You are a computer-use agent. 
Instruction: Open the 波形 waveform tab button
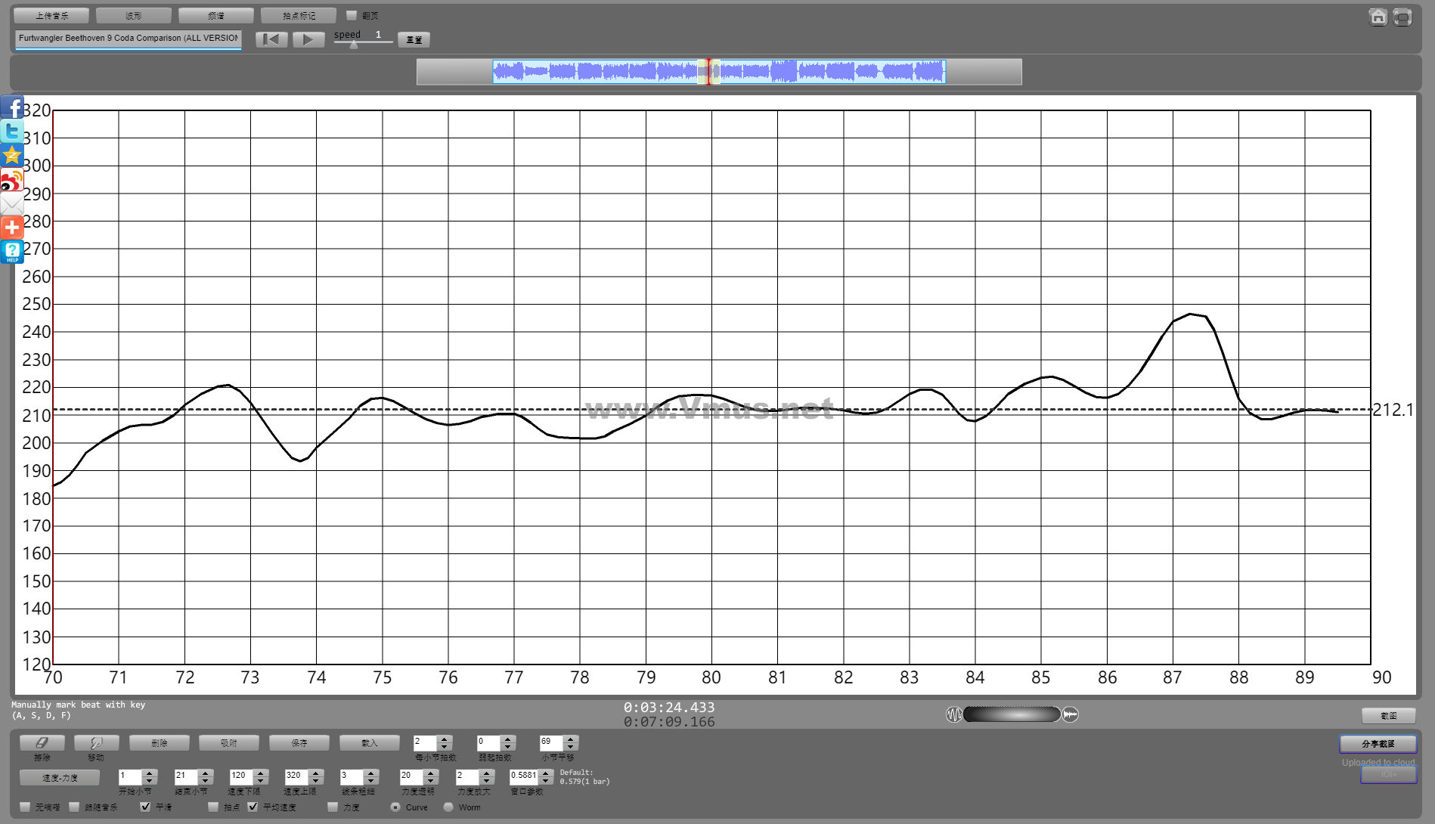(134, 16)
